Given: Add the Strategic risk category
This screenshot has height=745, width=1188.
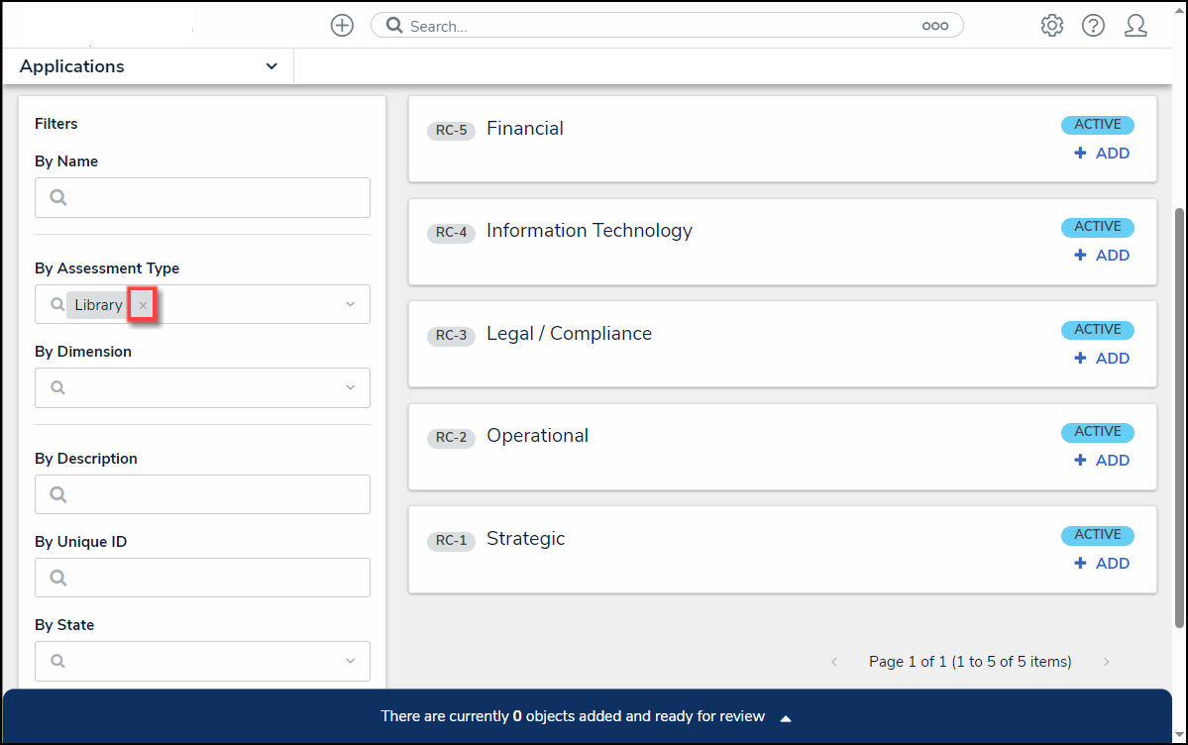Looking at the screenshot, I should [1103, 564].
